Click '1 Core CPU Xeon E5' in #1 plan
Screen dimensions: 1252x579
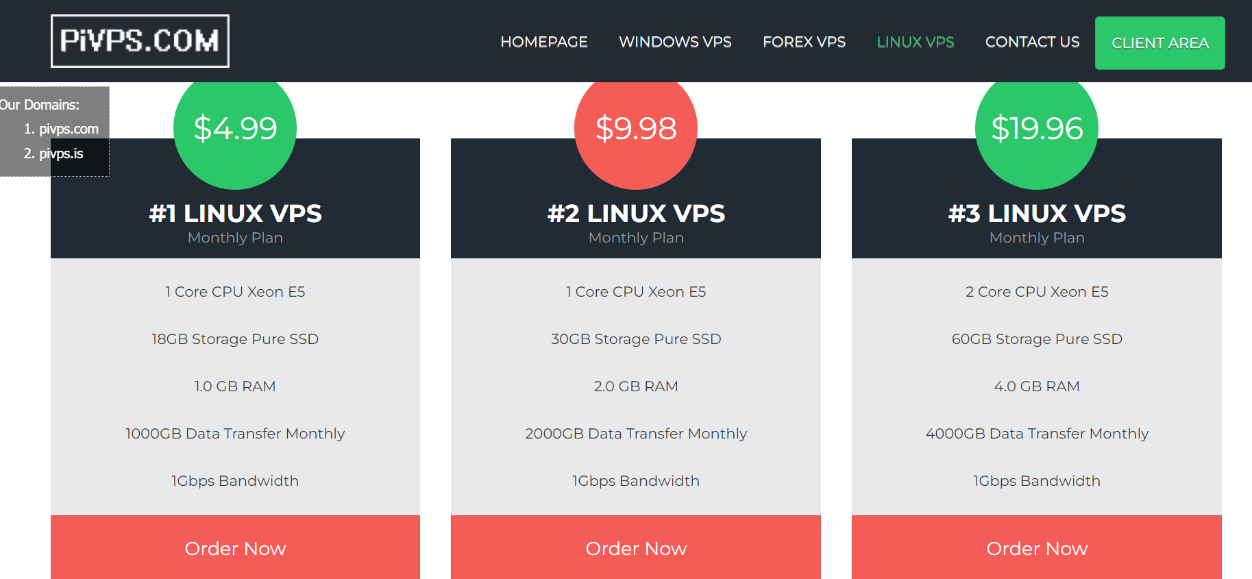pyautogui.click(x=235, y=292)
